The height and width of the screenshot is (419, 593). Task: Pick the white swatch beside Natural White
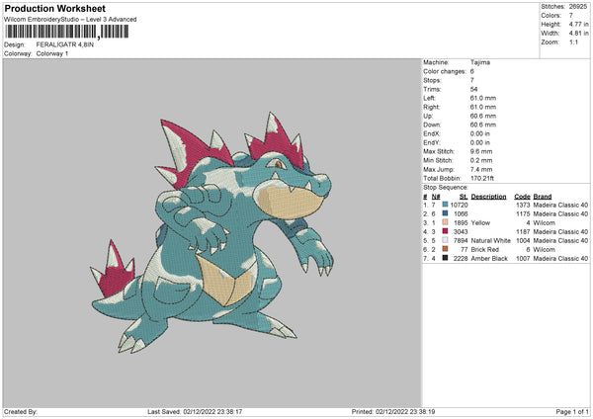[x=445, y=240]
